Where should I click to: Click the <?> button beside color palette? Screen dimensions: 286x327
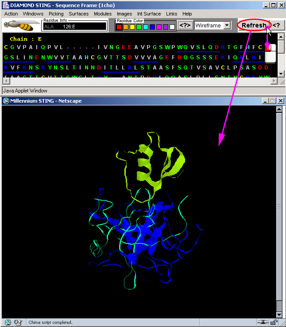[x=185, y=26]
